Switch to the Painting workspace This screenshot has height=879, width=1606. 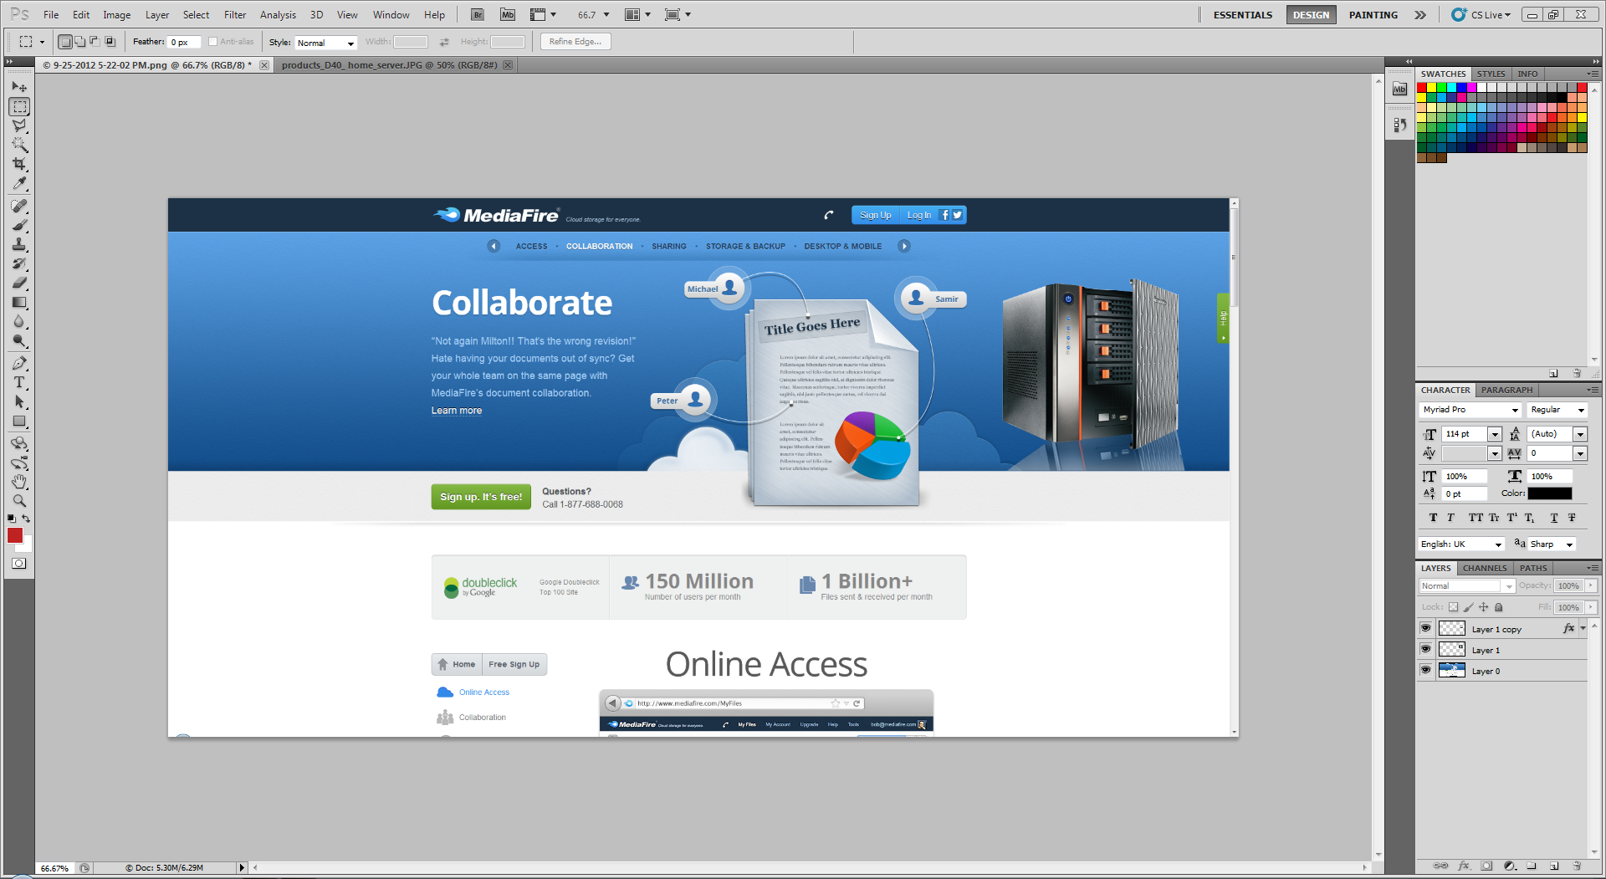point(1373,15)
